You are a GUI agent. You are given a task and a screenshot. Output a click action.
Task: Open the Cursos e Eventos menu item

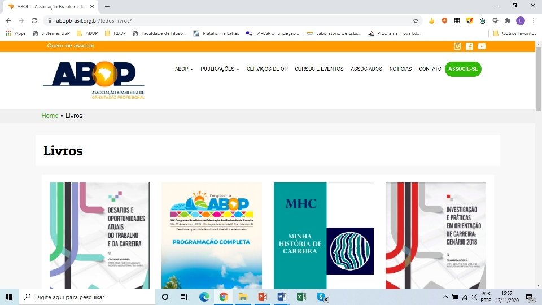[x=319, y=69]
